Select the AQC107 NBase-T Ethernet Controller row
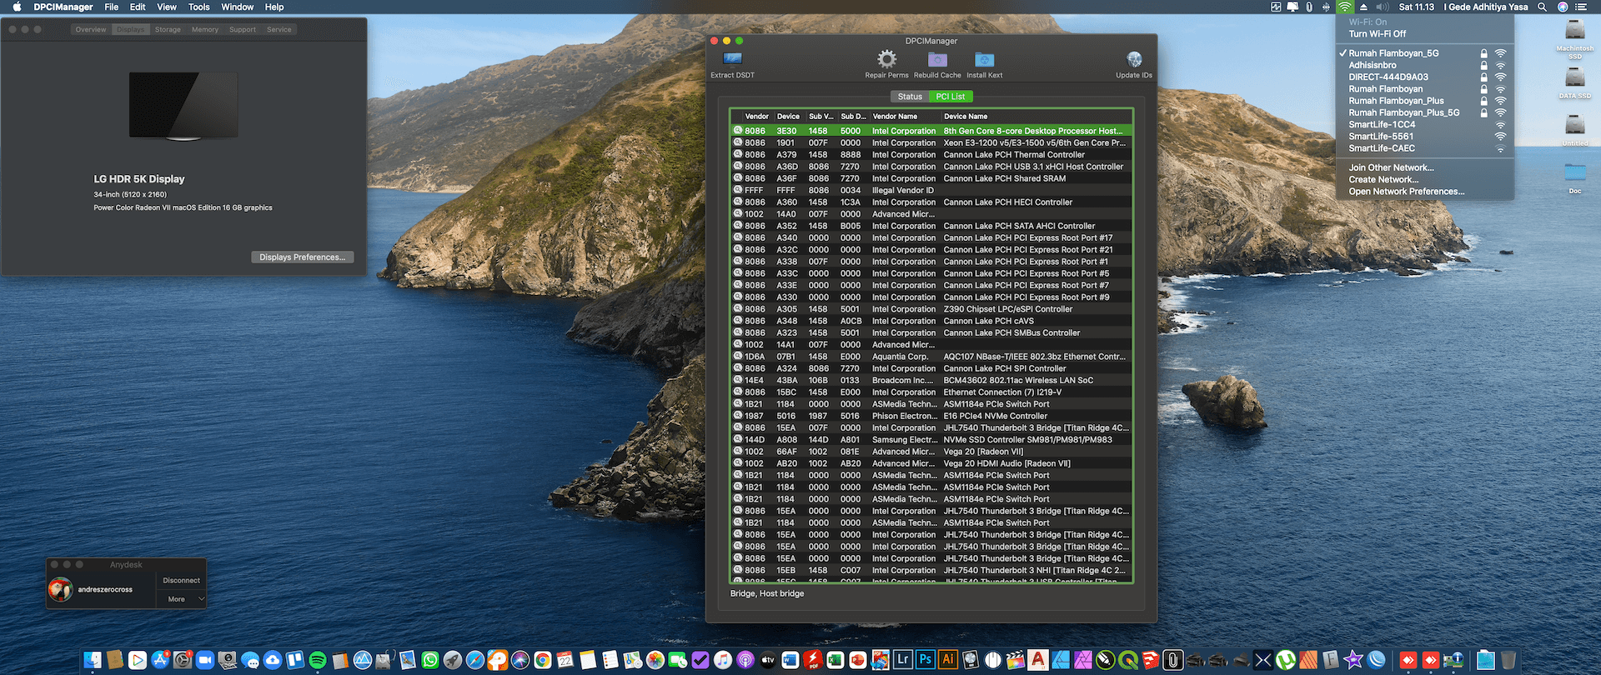The height and width of the screenshot is (675, 1601). point(931,357)
